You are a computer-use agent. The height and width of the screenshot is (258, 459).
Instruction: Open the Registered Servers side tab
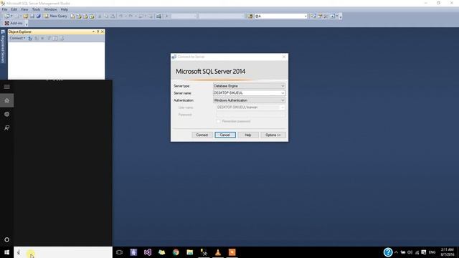click(3, 46)
